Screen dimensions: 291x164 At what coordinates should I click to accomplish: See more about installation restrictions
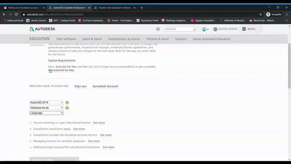click(x=79, y=129)
